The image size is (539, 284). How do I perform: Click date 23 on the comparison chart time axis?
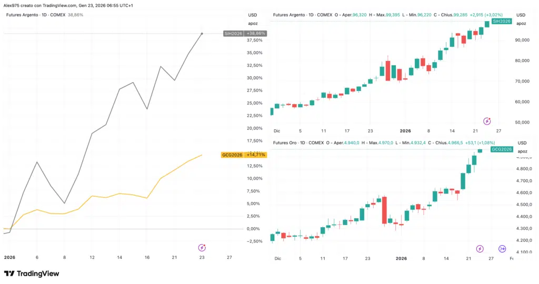click(202, 258)
